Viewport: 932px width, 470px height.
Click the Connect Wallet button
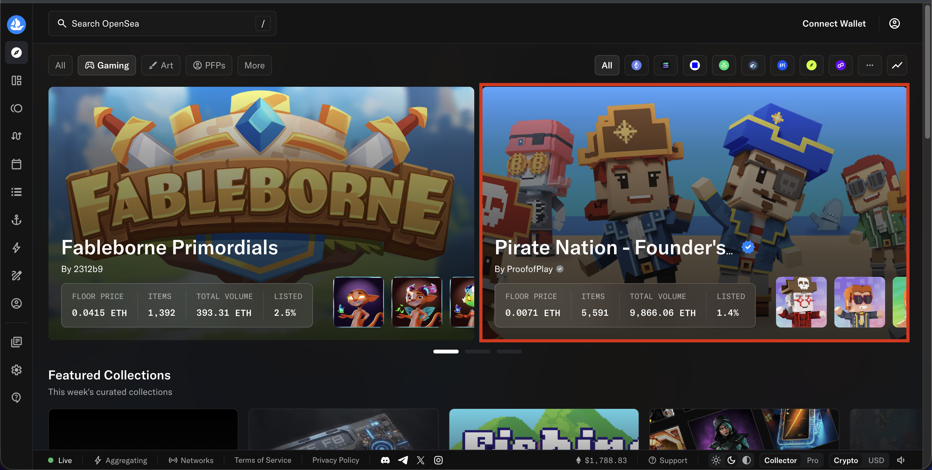[x=834, y=23]
